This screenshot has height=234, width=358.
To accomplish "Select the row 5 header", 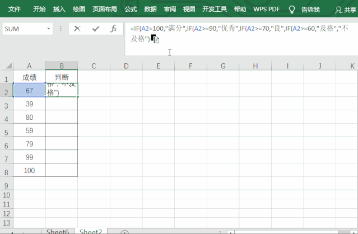I will 6,132.
